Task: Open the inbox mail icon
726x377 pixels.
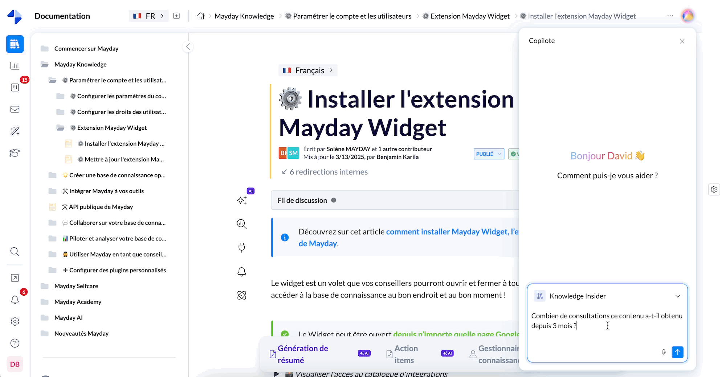Action: point(15,109)
